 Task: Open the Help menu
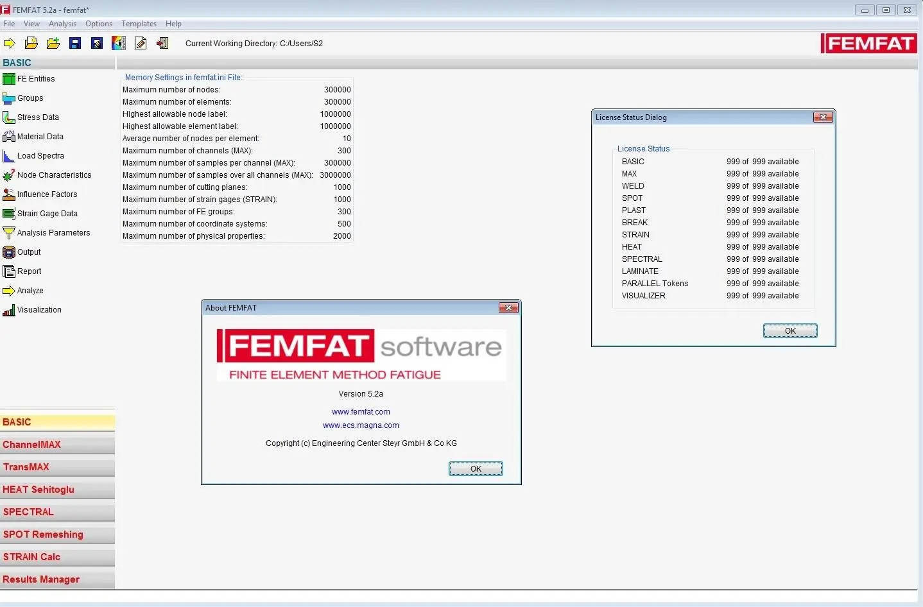pyautogui.click(x=173, y=24)
